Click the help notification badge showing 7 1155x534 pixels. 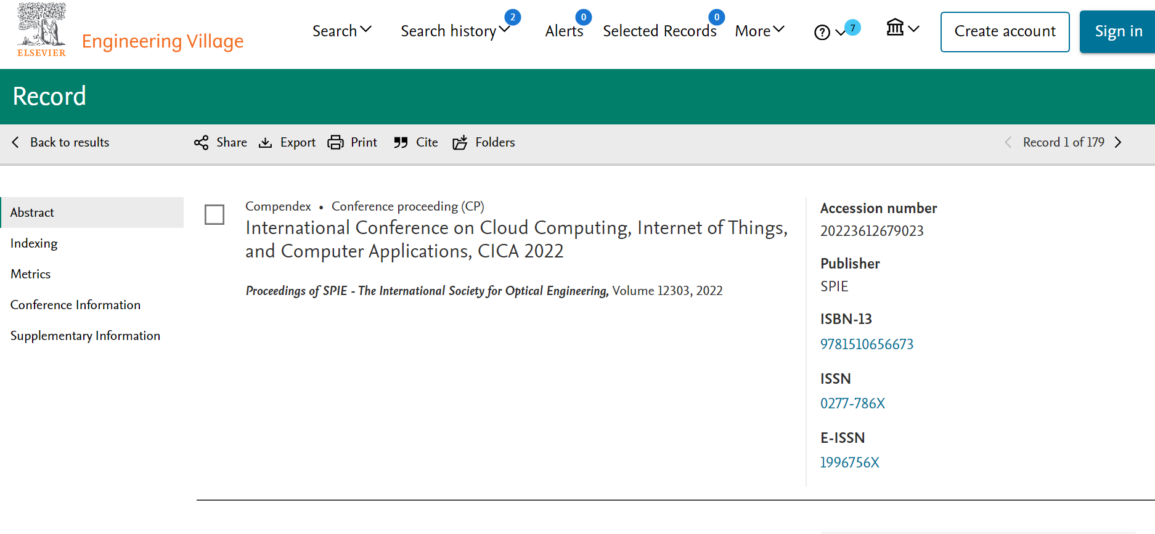click(x=852, y=28)
